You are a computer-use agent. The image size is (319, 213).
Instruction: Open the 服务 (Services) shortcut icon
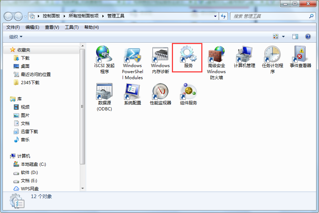(x=188, y=54)
